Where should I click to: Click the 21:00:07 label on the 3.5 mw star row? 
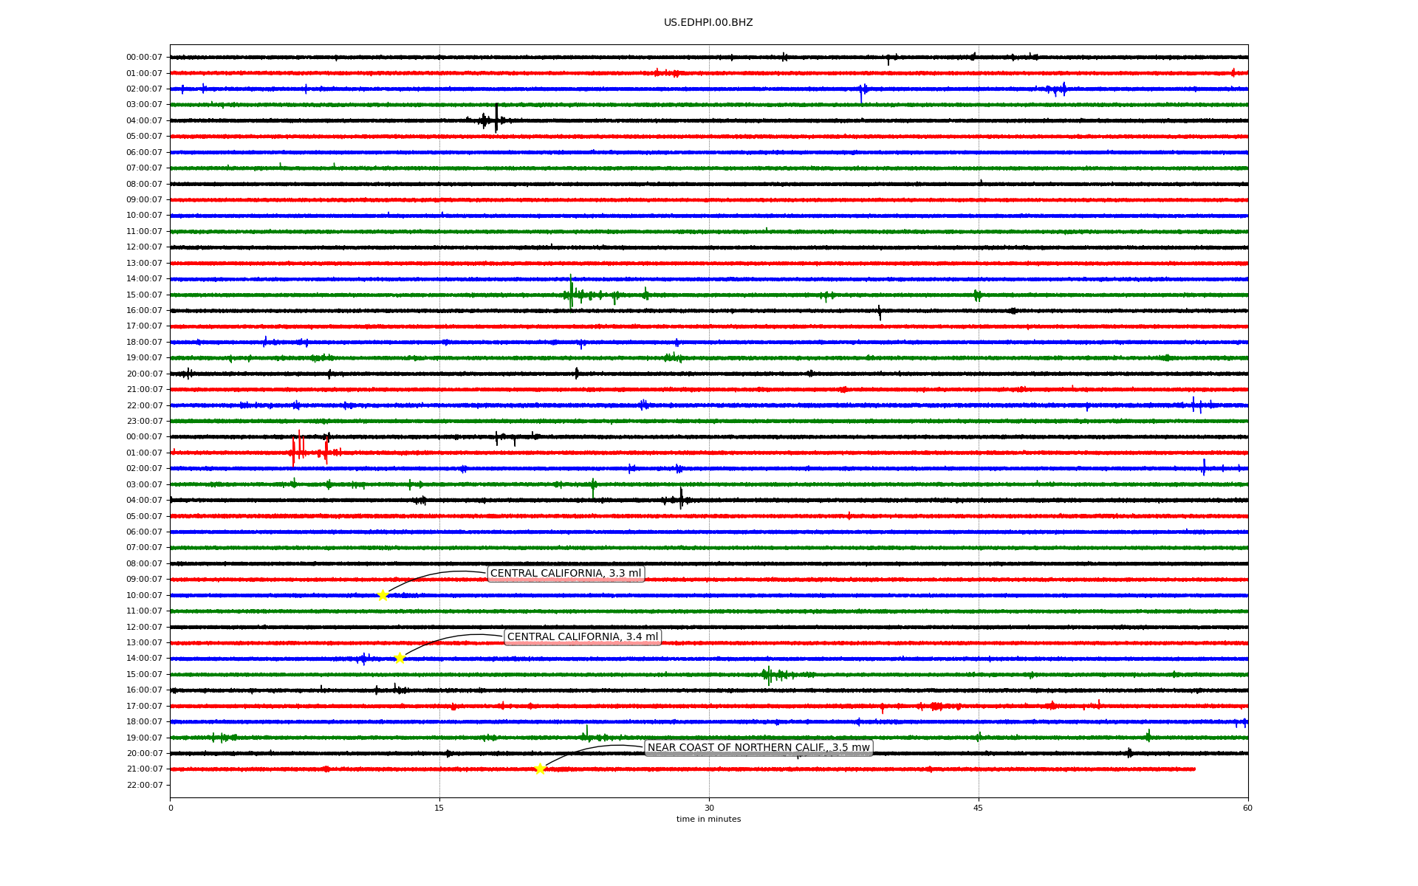pos(144,769)
